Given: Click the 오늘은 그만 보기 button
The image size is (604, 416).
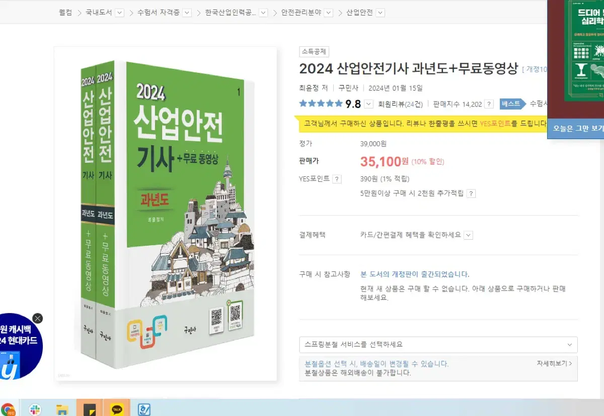Looking at the screenshot, I should click(x=577, y=129).
